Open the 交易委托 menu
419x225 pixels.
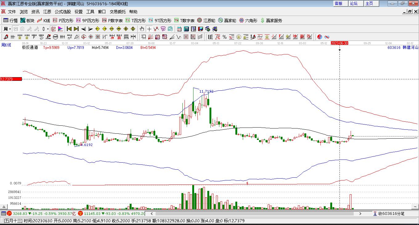pos(118,12)
